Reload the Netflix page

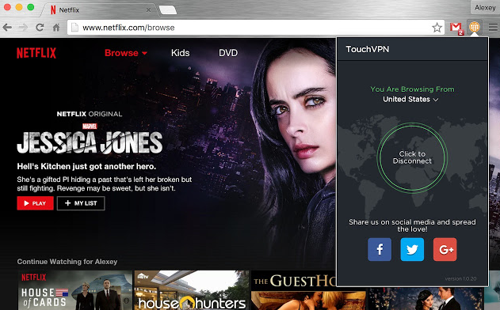pyautogui.click(x=40, y=28)
